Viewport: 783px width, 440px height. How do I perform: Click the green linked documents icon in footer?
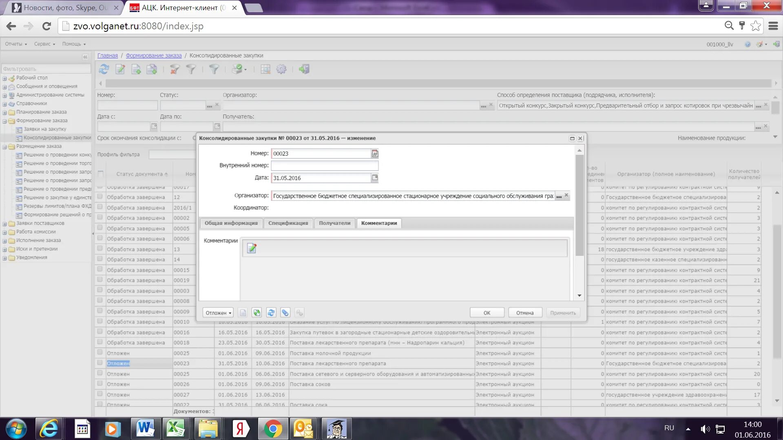(257, 313)
